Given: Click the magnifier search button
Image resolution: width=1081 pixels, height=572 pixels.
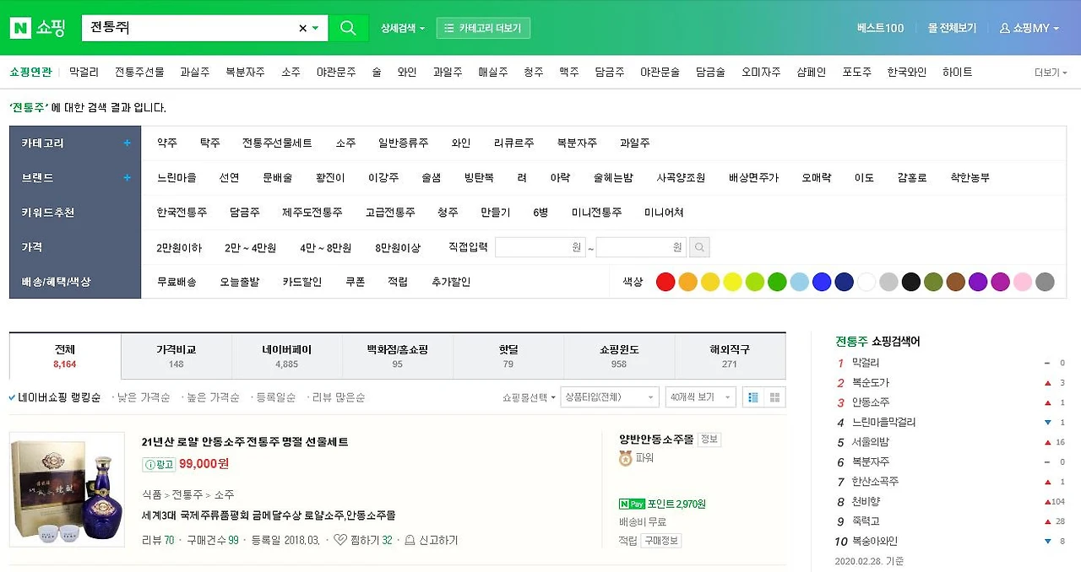Looking at the screenshot, I should (348, 28).
